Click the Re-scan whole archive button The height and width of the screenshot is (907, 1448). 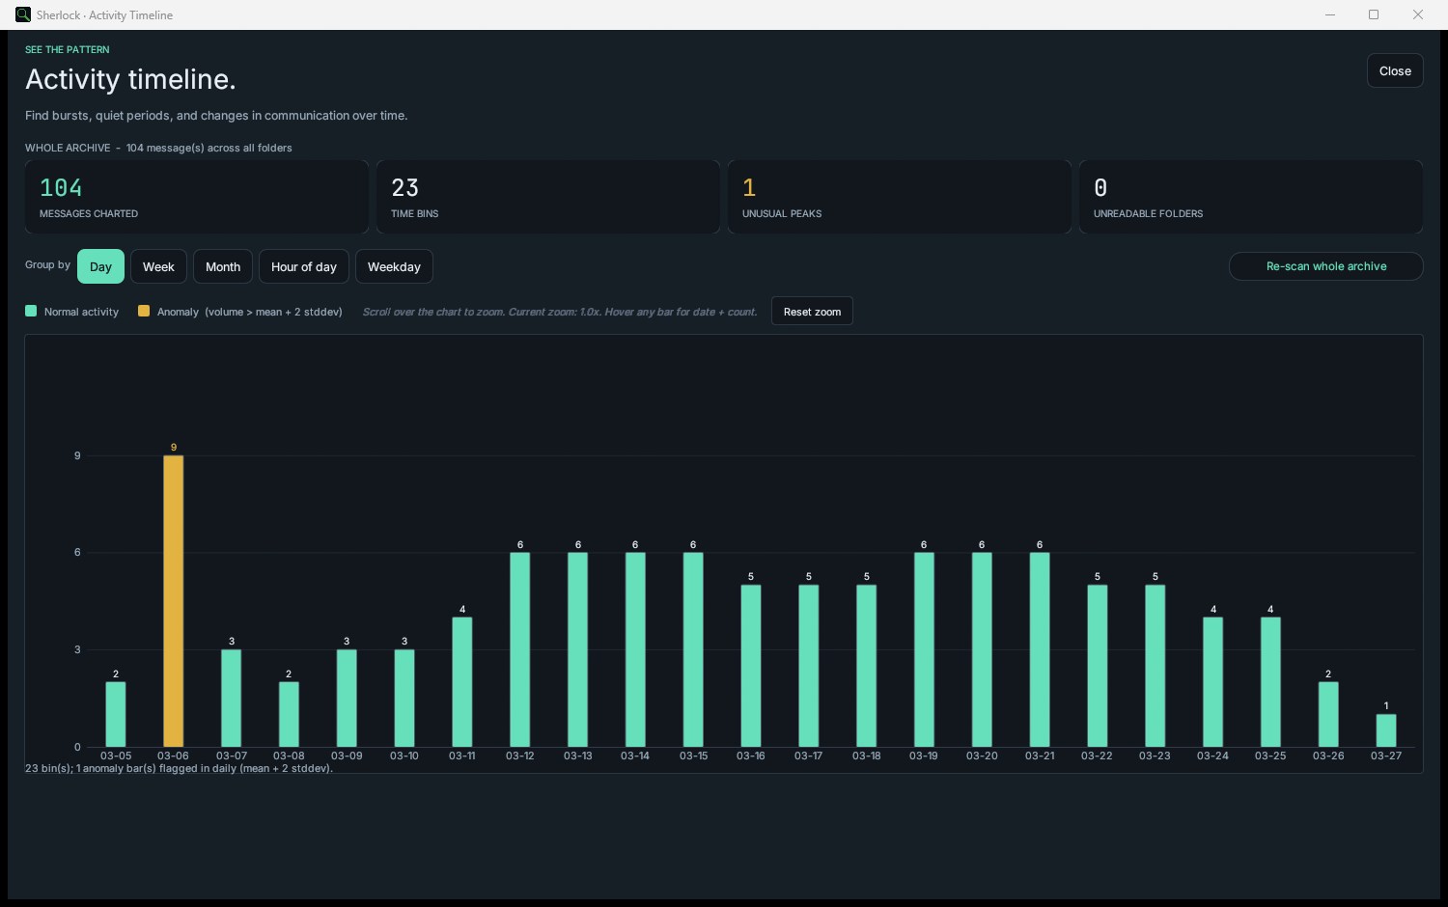click(x=1325, y=266)
